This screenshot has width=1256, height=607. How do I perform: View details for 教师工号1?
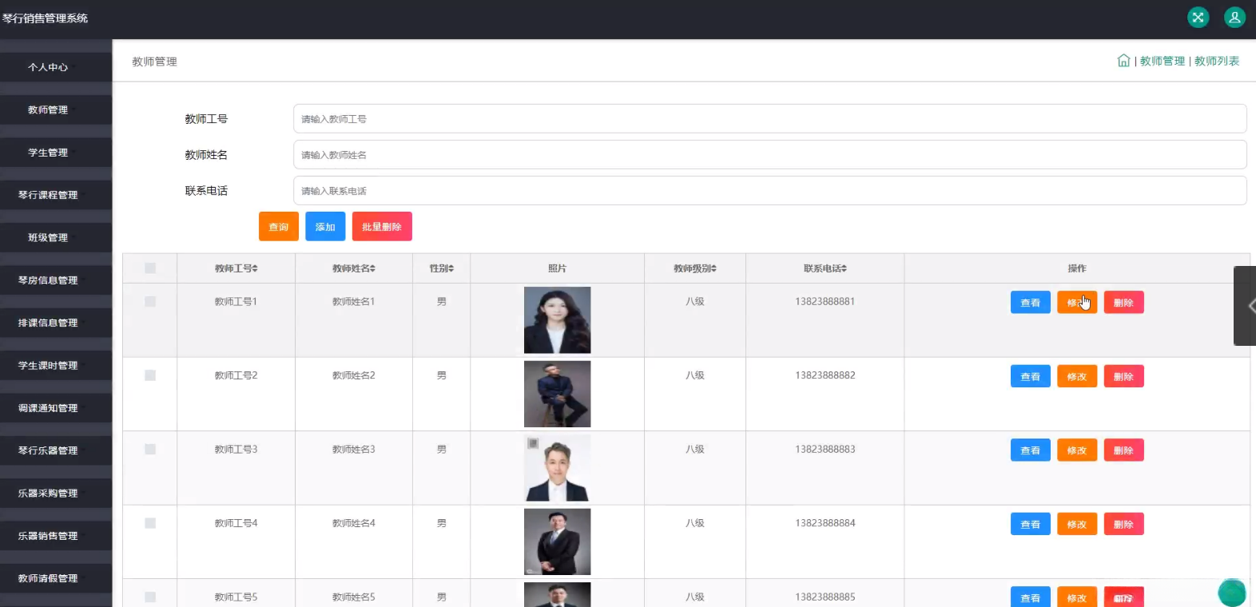[x=1031, y=303]
